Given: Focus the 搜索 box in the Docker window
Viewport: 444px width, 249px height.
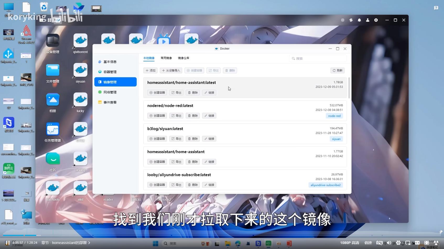Looking at the screenshot, I should click(x=318, y=59).
